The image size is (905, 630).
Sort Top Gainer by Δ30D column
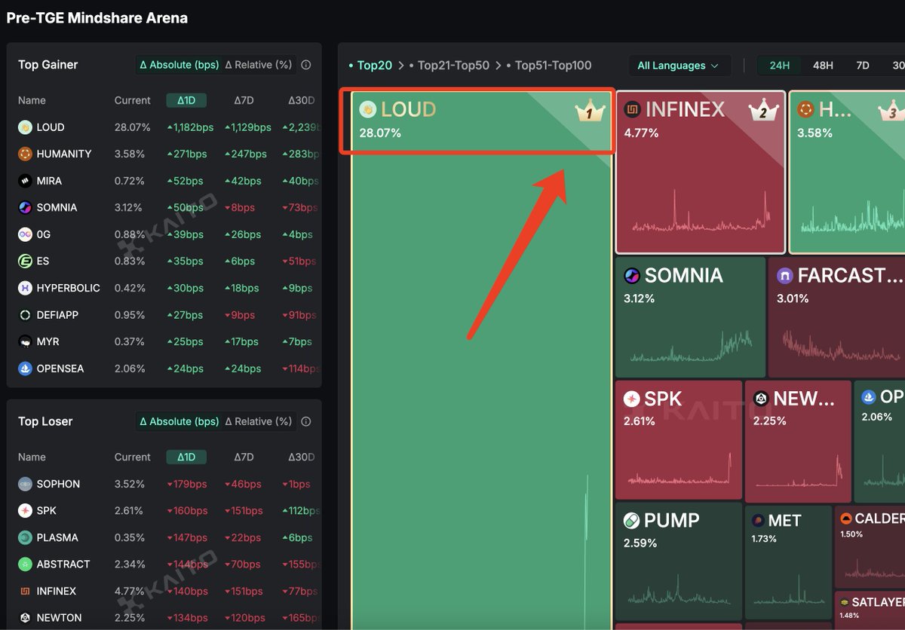(x=302, y=100)
